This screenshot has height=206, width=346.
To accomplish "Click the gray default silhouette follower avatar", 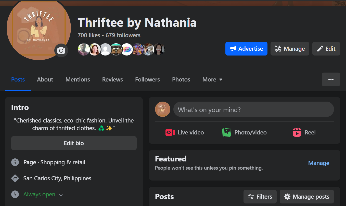I will coord(105,49).
